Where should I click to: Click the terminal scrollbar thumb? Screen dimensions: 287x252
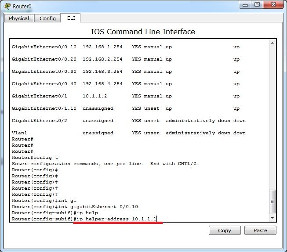tap(272, 202)
